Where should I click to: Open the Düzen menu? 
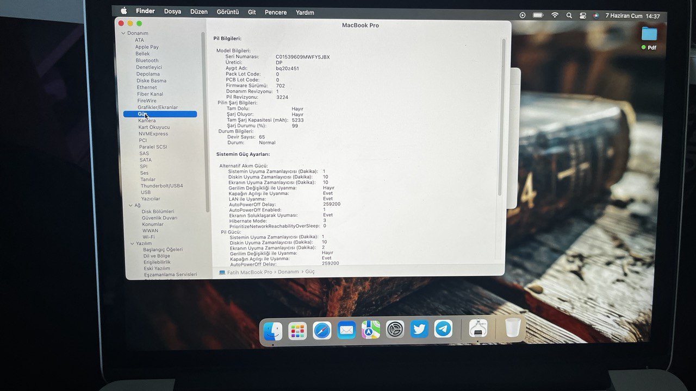point(199,11)
